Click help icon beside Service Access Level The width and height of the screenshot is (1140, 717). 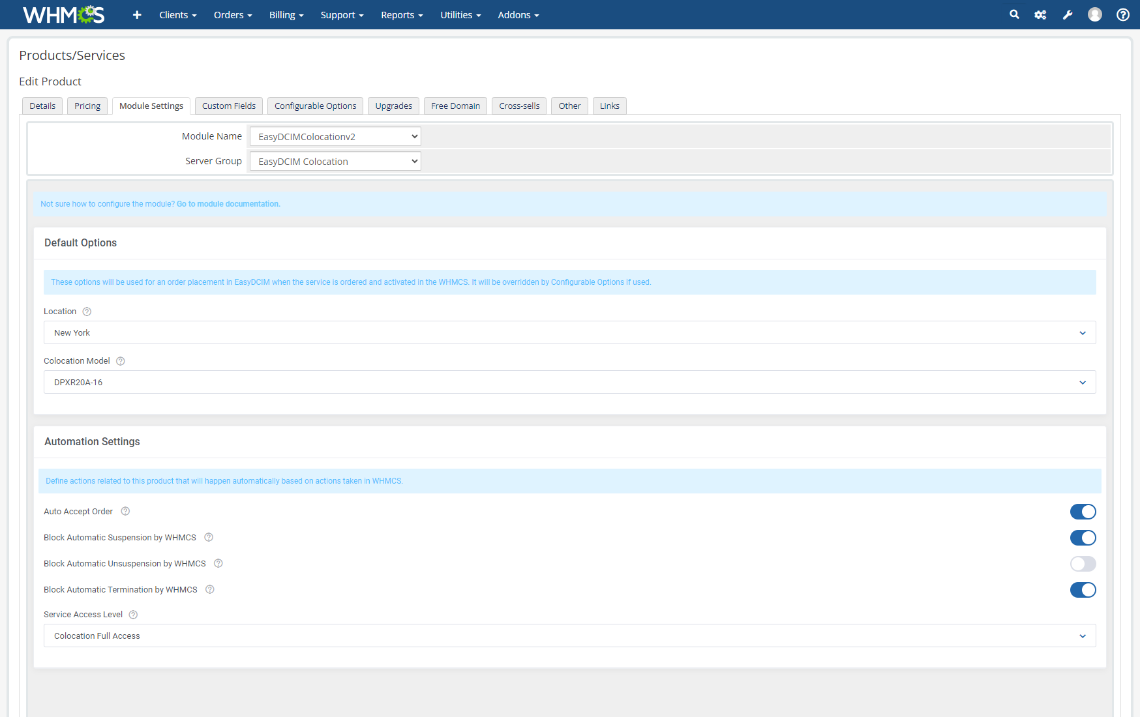(x=133, y=615)
